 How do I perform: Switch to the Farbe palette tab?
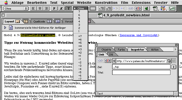(x=121, y=50)
